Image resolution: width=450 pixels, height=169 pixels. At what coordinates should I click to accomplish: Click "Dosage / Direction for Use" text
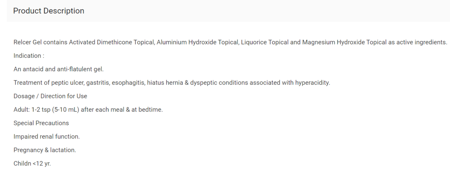(x=50, y=96)
